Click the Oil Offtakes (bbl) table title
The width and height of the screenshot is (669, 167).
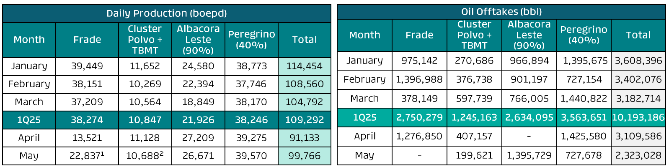pos(501,12)
